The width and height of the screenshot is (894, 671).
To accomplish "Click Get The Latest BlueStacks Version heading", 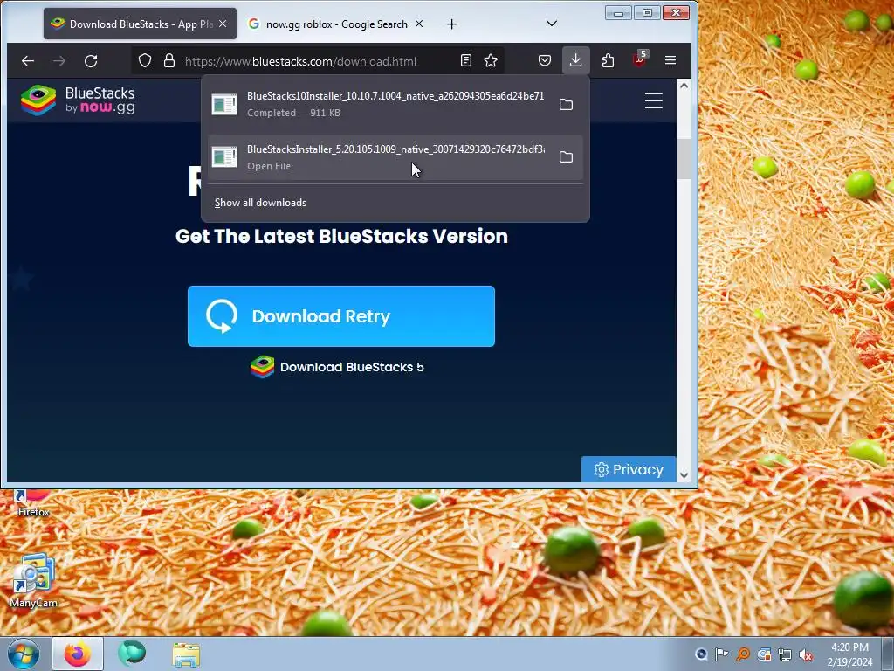I will (341, 236).
